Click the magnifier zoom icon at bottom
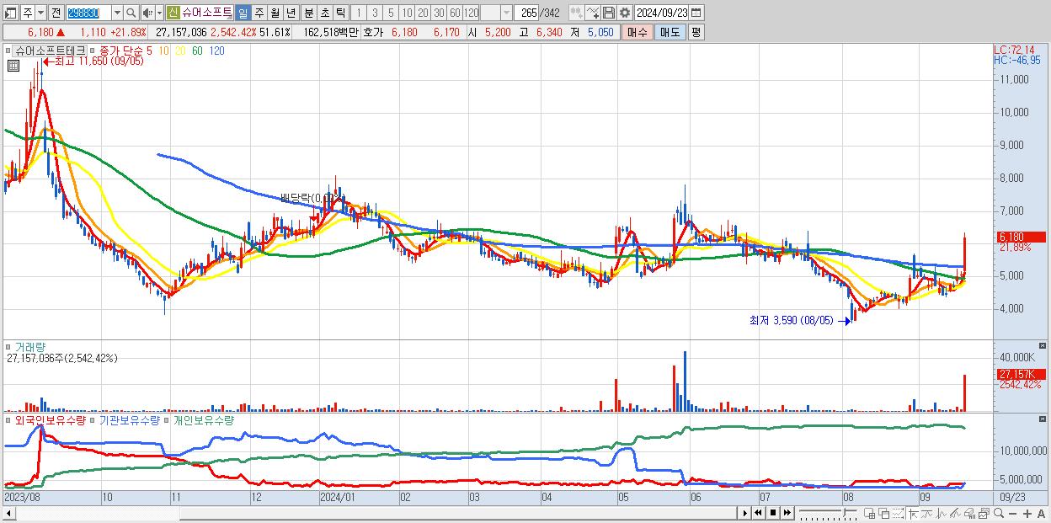Image resolution: width=1051 pixels, height=523 pixels. [x=999, y=513]
